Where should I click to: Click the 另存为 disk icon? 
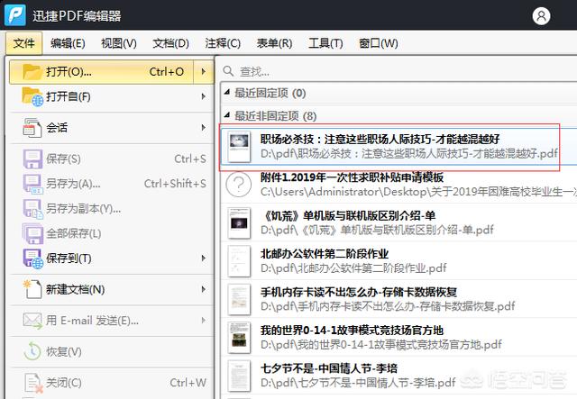[32, 184]
